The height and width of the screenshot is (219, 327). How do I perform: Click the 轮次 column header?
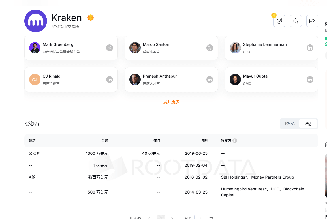(32, 141)
